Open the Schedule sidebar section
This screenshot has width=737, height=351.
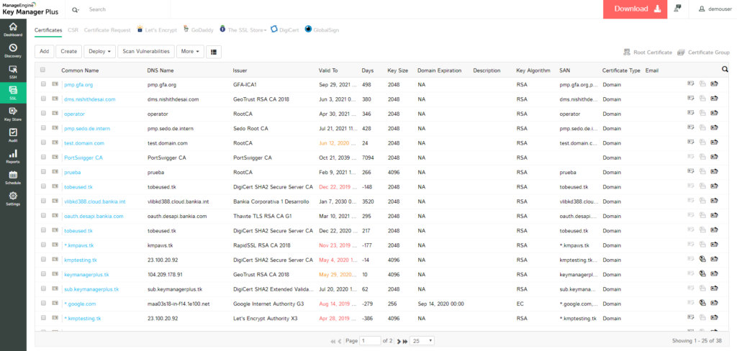(13, 177)
